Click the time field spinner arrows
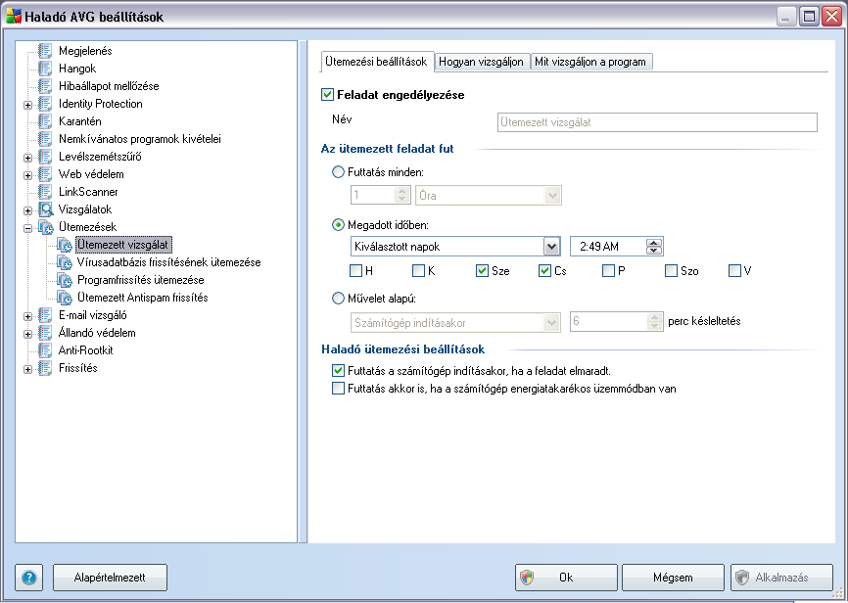Image resolution: width=848 pixels, height=603 pixels. pos(654,247)
